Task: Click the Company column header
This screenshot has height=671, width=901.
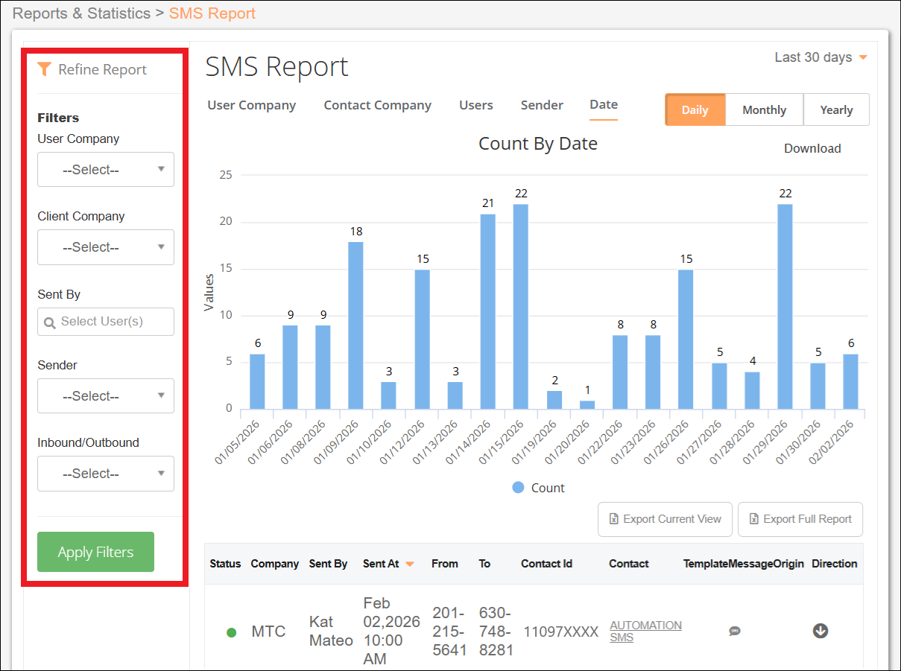Action: 275,564
